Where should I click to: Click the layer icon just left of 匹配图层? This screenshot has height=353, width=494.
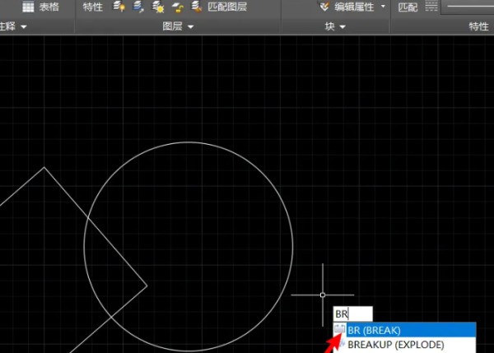[196, 7]
